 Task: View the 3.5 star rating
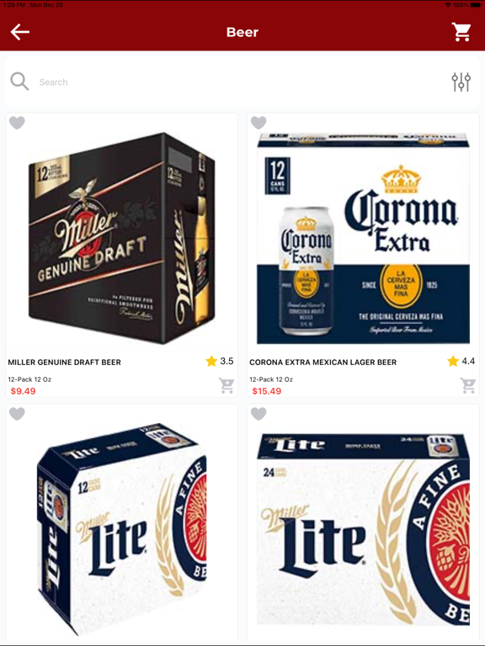coord(220,362)
